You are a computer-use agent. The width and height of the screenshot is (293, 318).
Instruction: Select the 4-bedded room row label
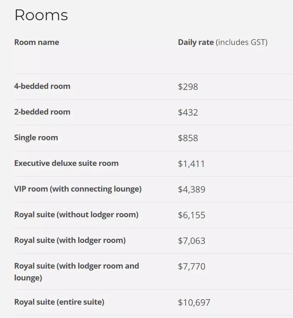(42, 86)
